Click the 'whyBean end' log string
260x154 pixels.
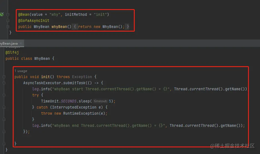click(109, 125)
